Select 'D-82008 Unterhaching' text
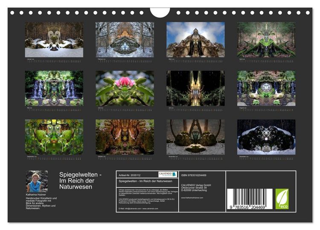The height and width of the screenshot is (230, 320). click(x=194, y=190)
